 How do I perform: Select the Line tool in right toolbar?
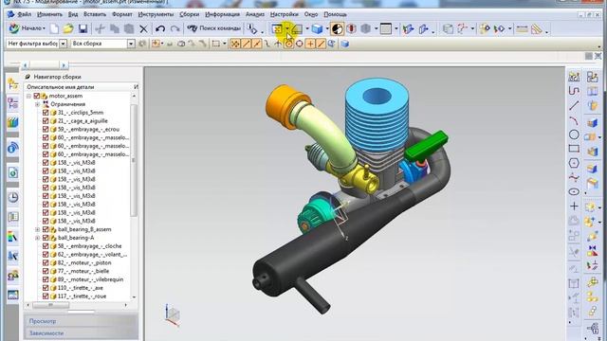click(574, 105)
